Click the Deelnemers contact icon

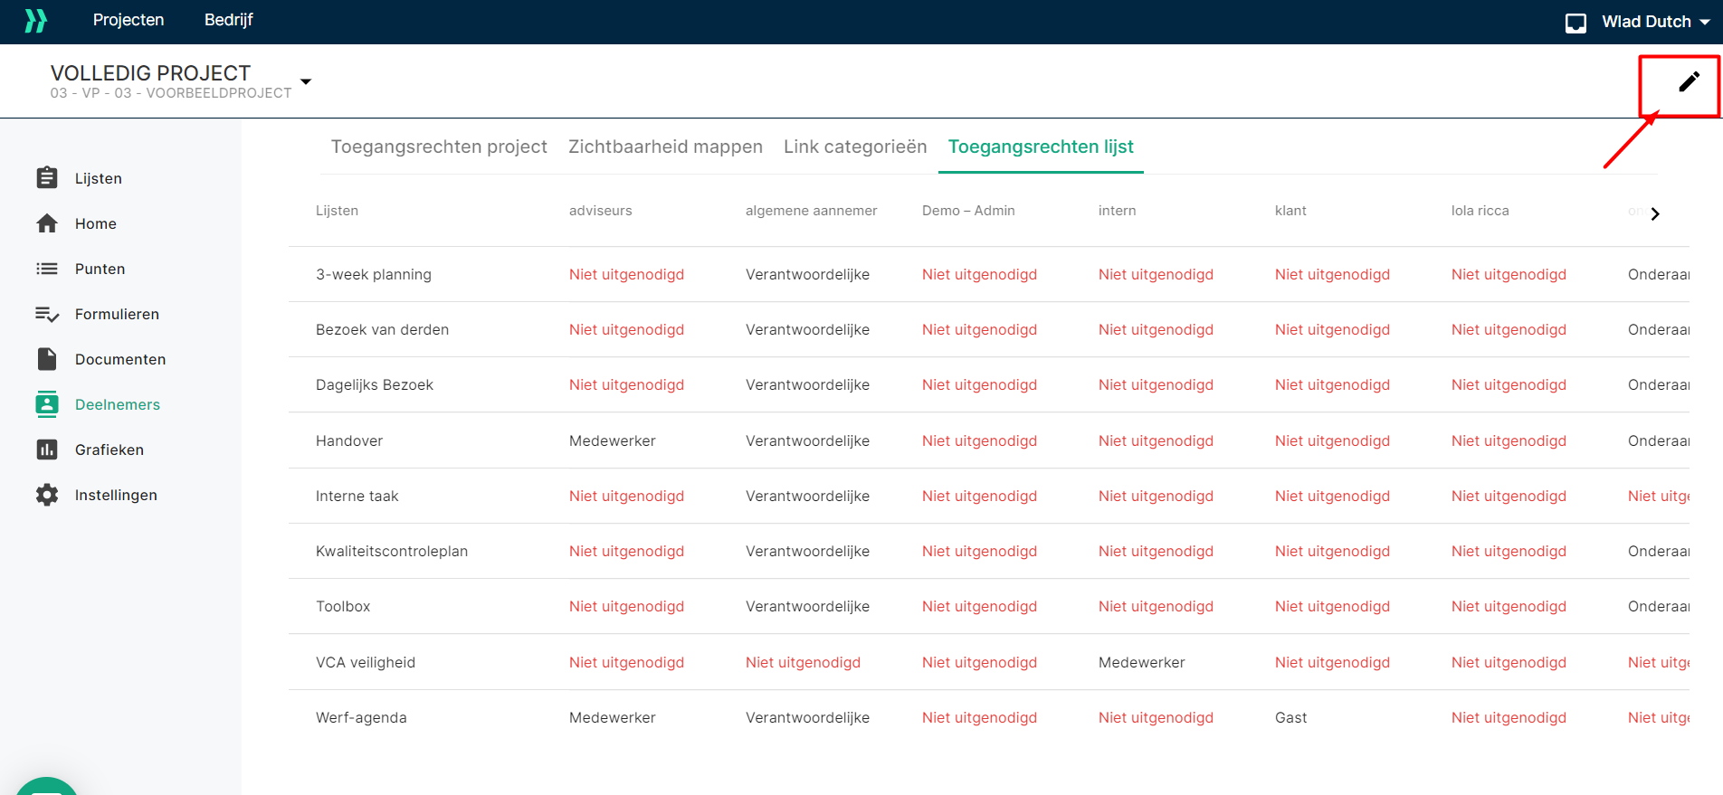[x=47, y=404]
